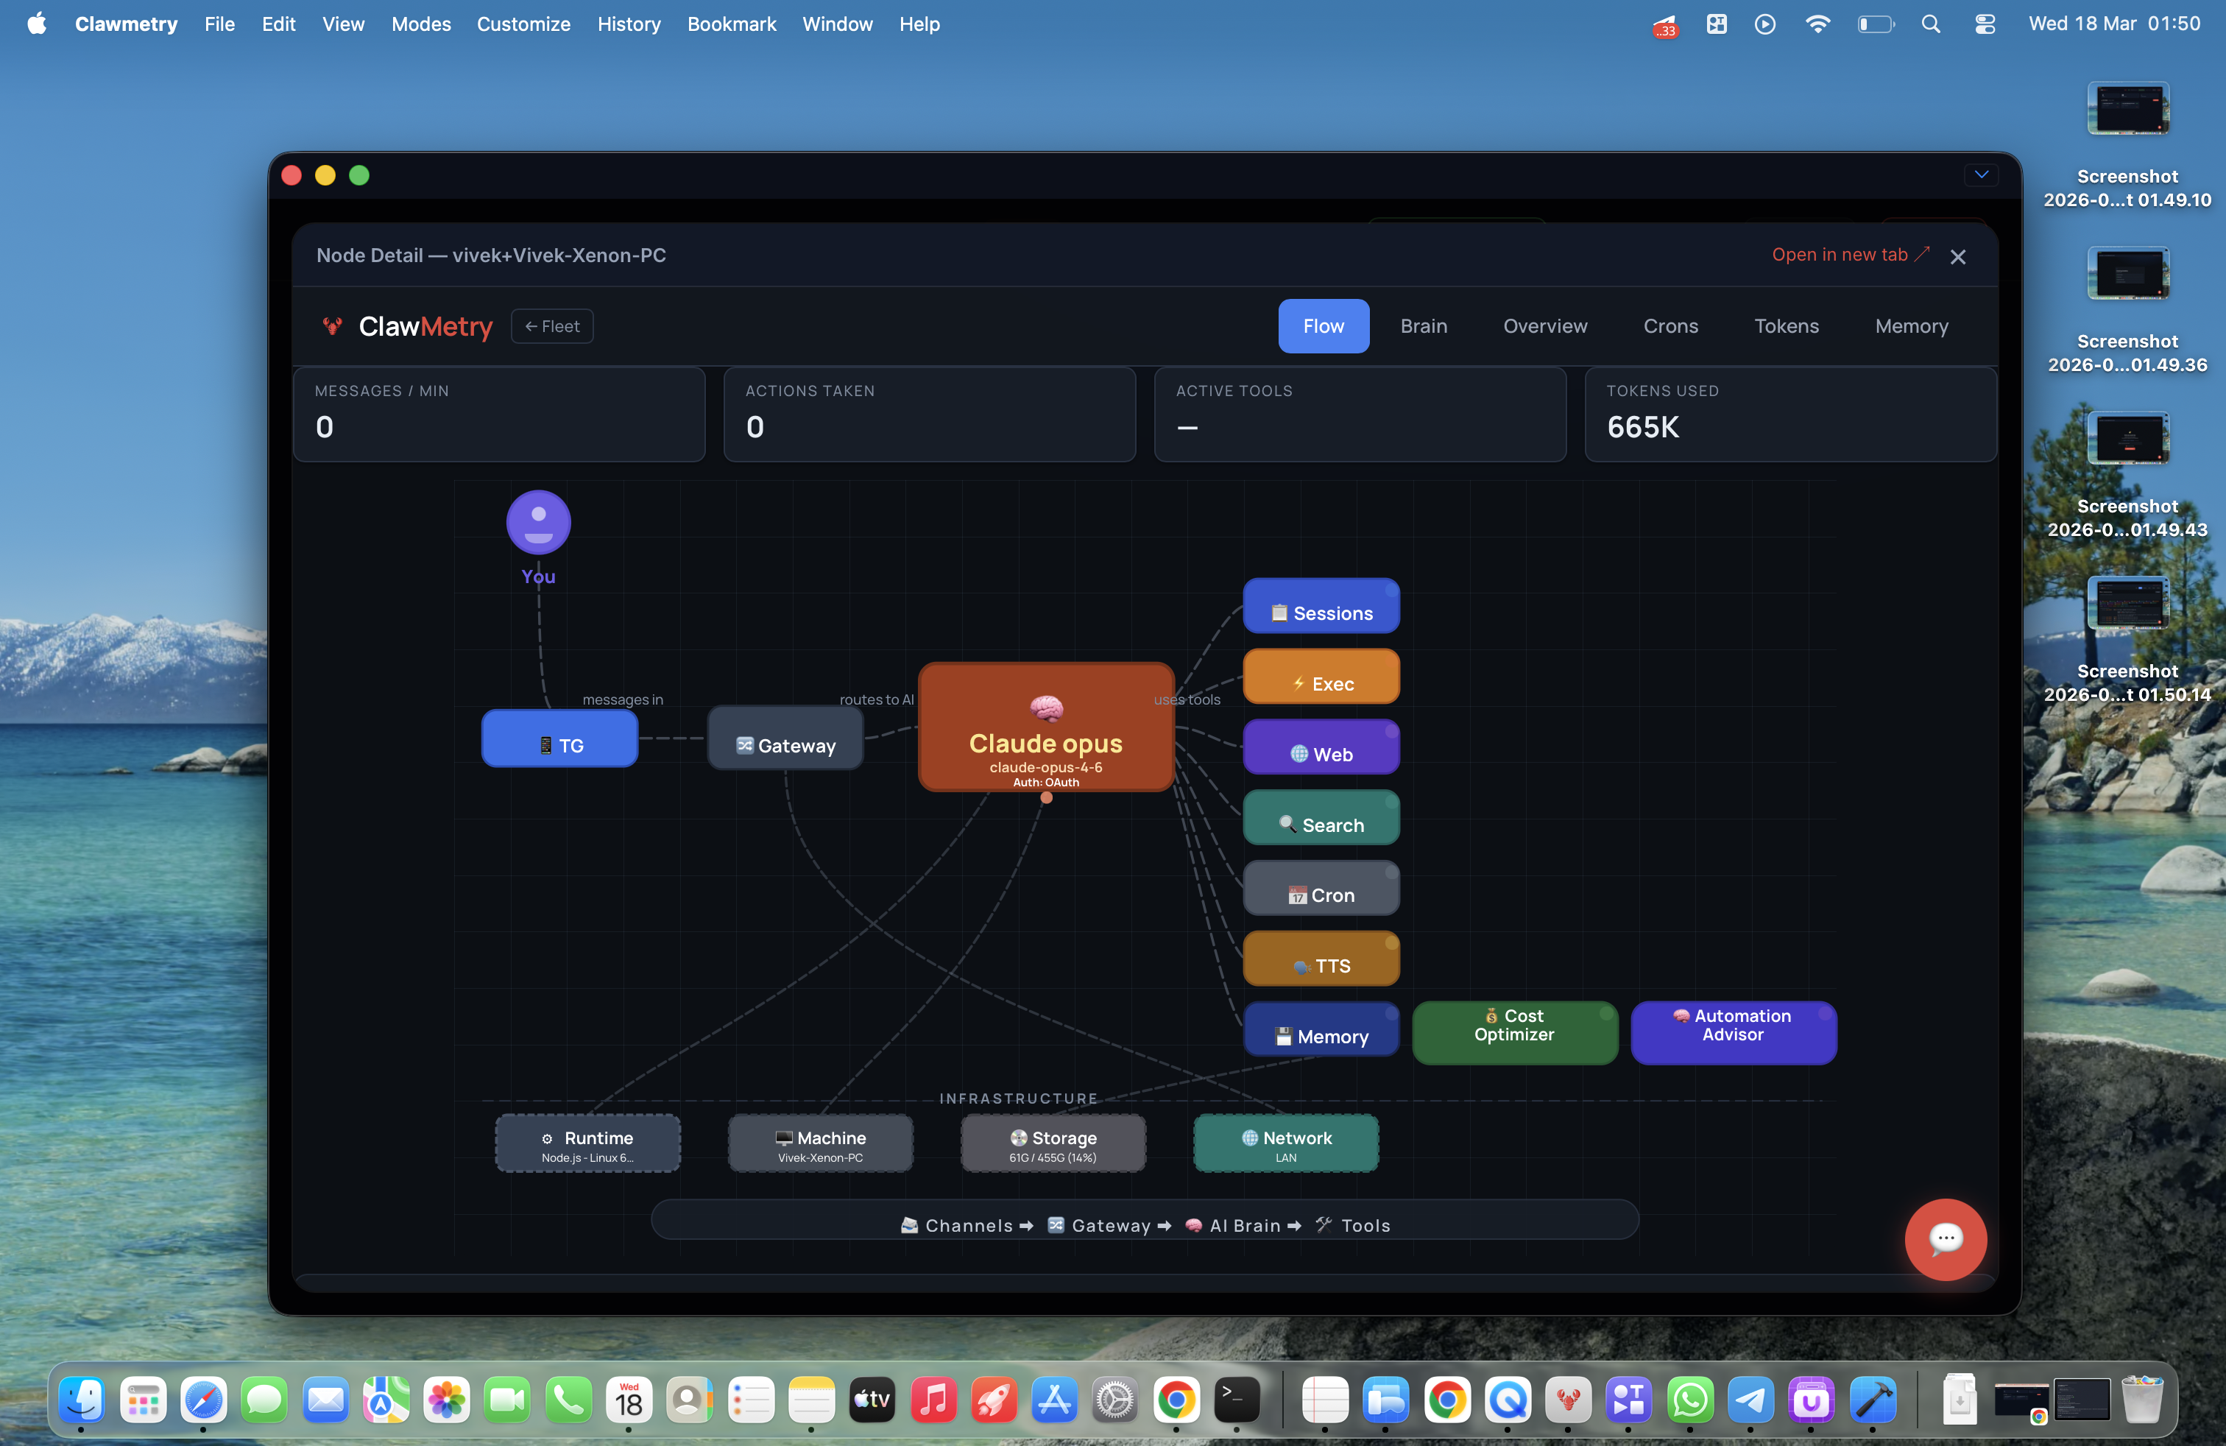2226x1446 pixels.
Task: Switch to the Tokens tab
Action: (x=1786, y=325)
